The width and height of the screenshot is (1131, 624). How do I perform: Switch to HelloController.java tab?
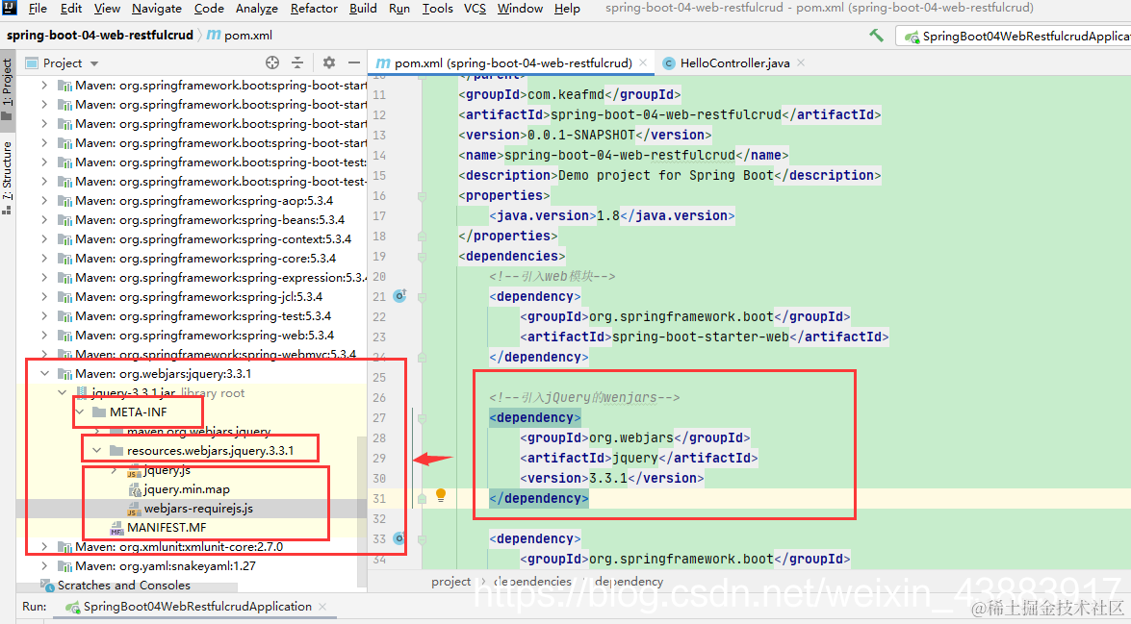tap(734, 62)
